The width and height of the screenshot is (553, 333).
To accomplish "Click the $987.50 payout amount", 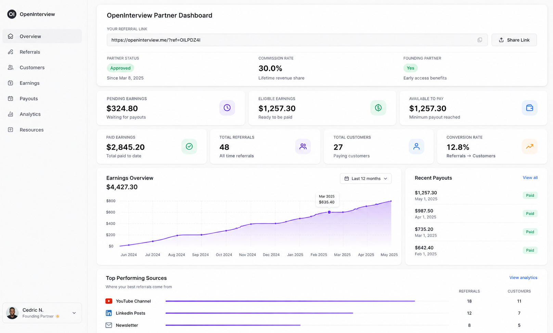I will tap(424, 211).
